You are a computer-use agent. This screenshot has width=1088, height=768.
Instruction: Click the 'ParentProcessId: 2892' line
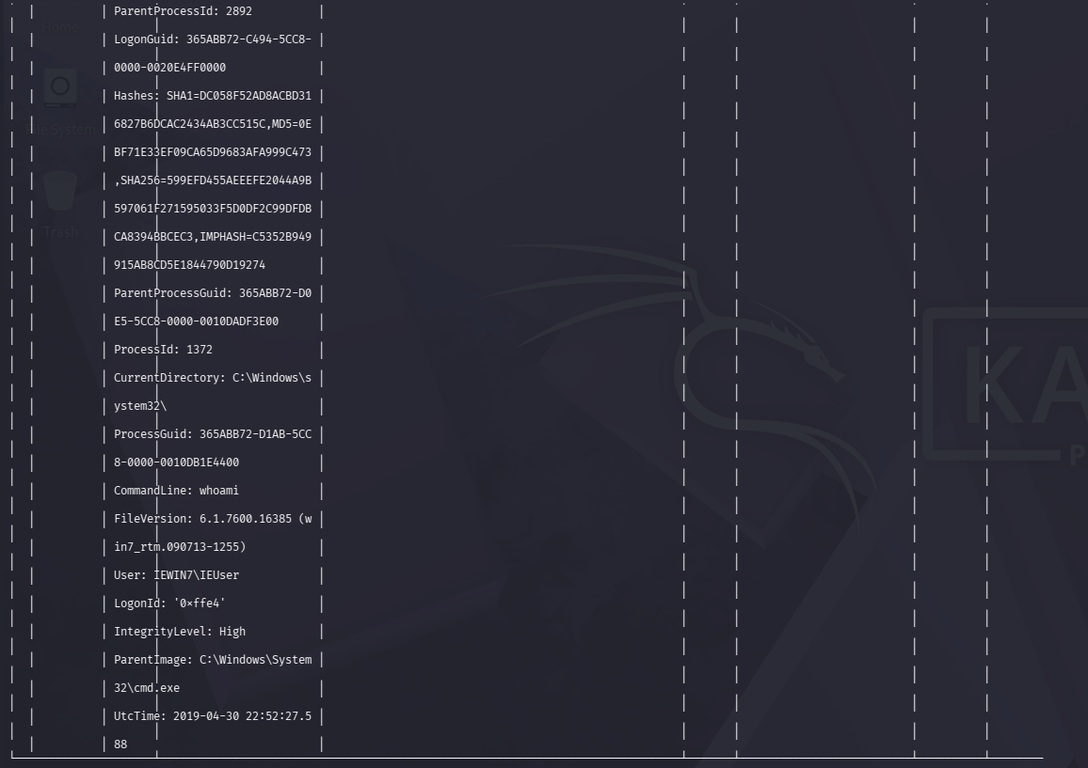click(183, 11)
